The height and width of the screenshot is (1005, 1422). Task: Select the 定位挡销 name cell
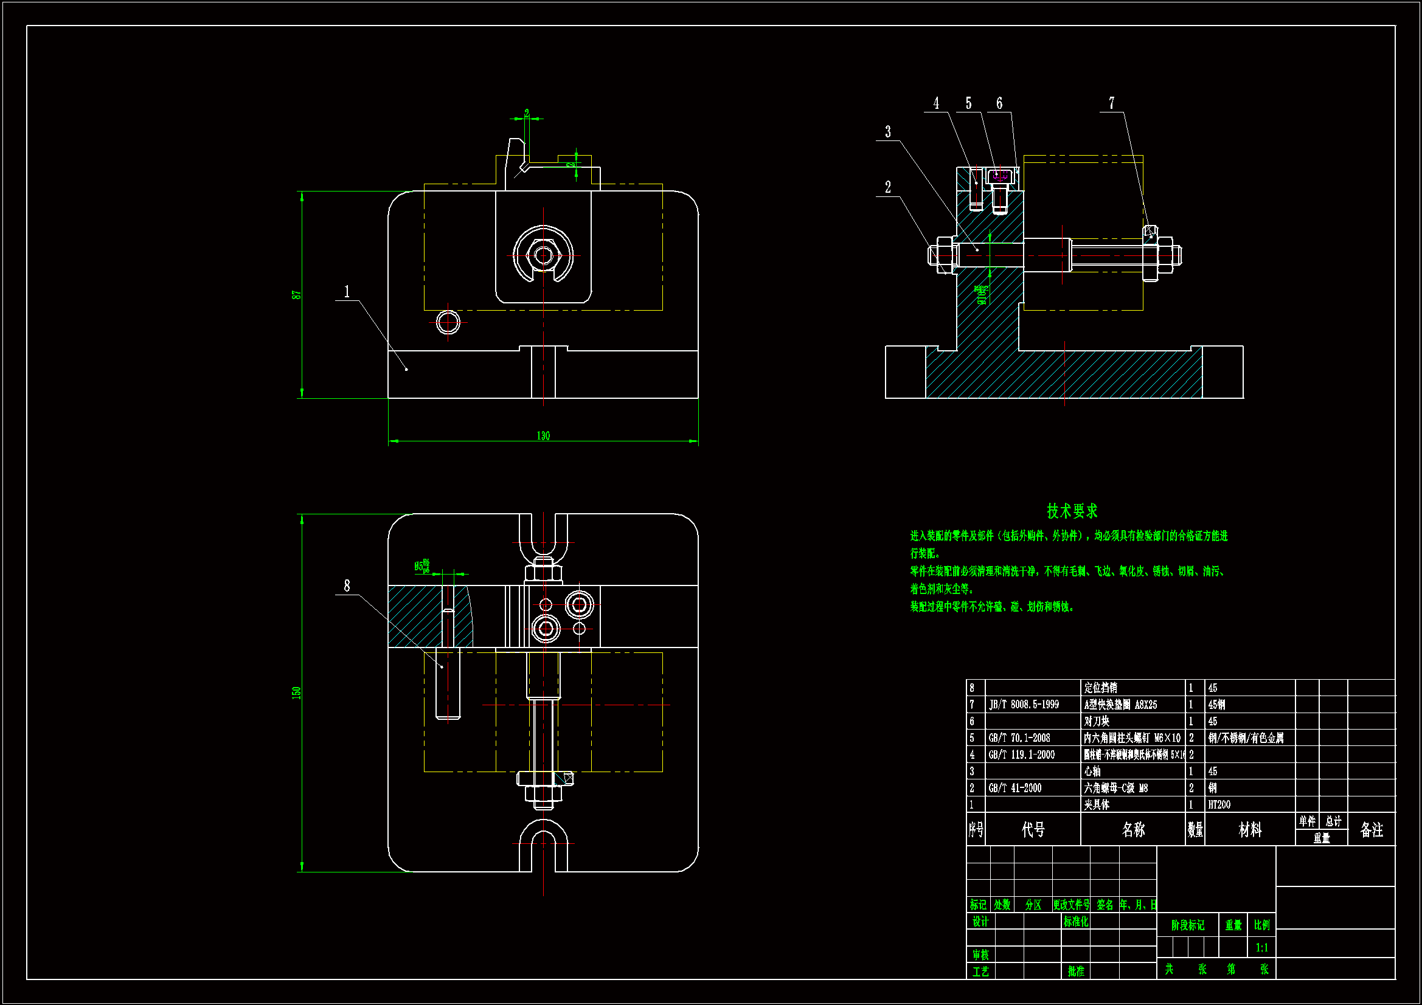(x=1101, y=688)
